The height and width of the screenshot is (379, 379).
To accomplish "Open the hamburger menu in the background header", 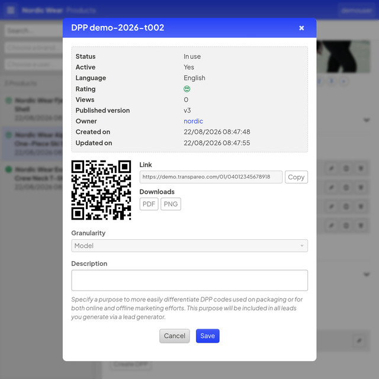I will pyautogui.click(x=11, y=10).
